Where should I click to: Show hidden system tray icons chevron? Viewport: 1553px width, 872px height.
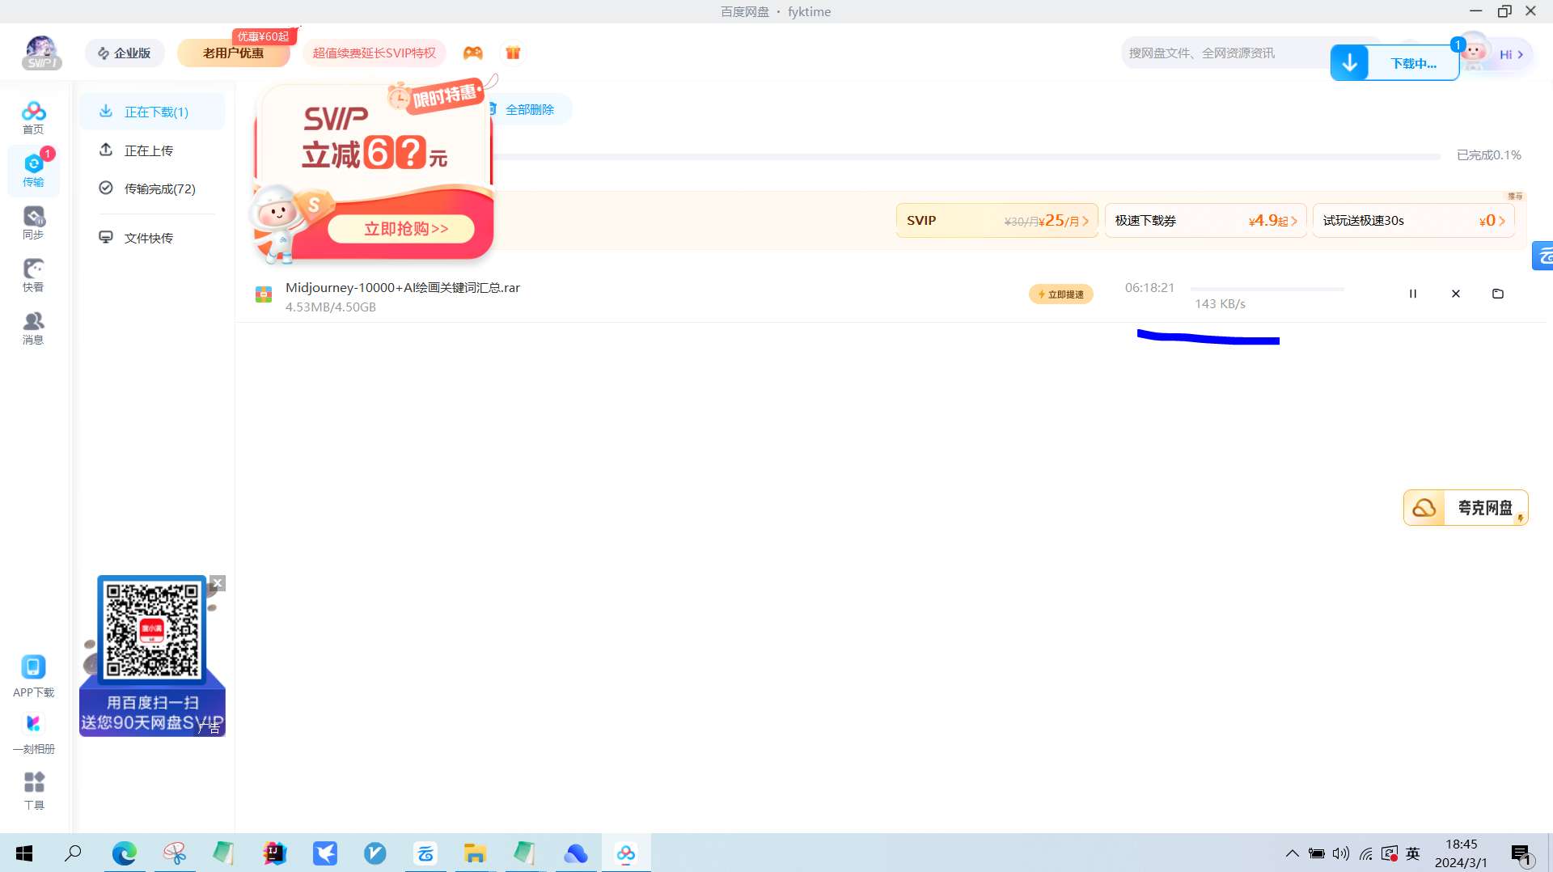(1292, 853)
